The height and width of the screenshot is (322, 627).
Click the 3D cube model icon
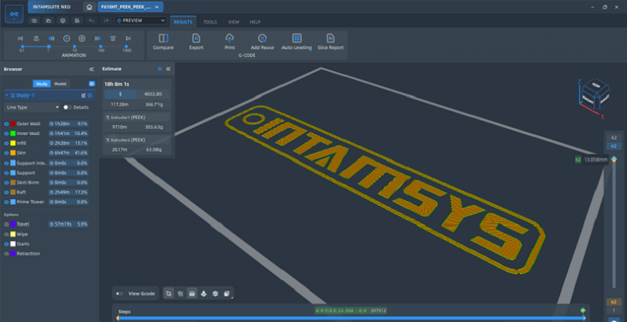(x=63, y=21)
